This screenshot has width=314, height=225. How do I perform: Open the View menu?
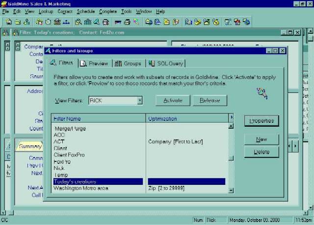coord(29,12)
